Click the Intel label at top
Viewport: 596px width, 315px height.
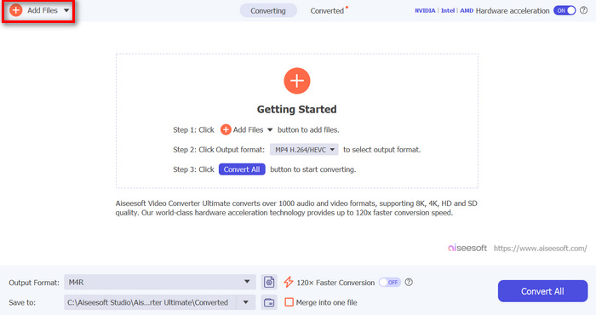(448, 10)
